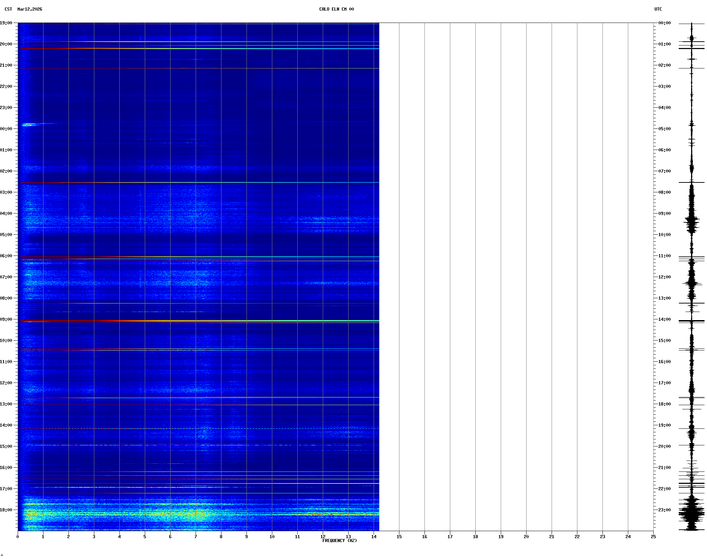Click the 14:00 UTC time tick label
707x559 pixels.
pos(664,319)
